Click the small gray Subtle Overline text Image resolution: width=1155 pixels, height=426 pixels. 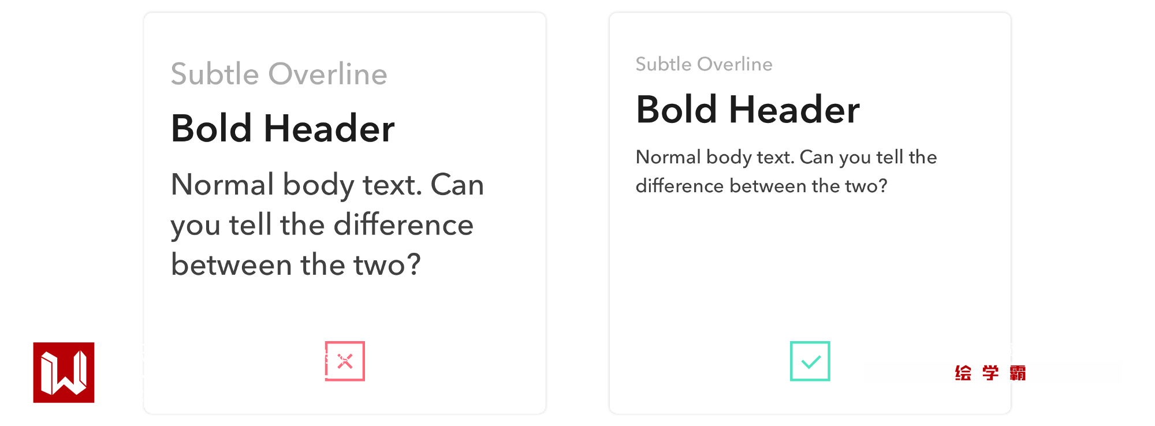[x=703, y=64]
